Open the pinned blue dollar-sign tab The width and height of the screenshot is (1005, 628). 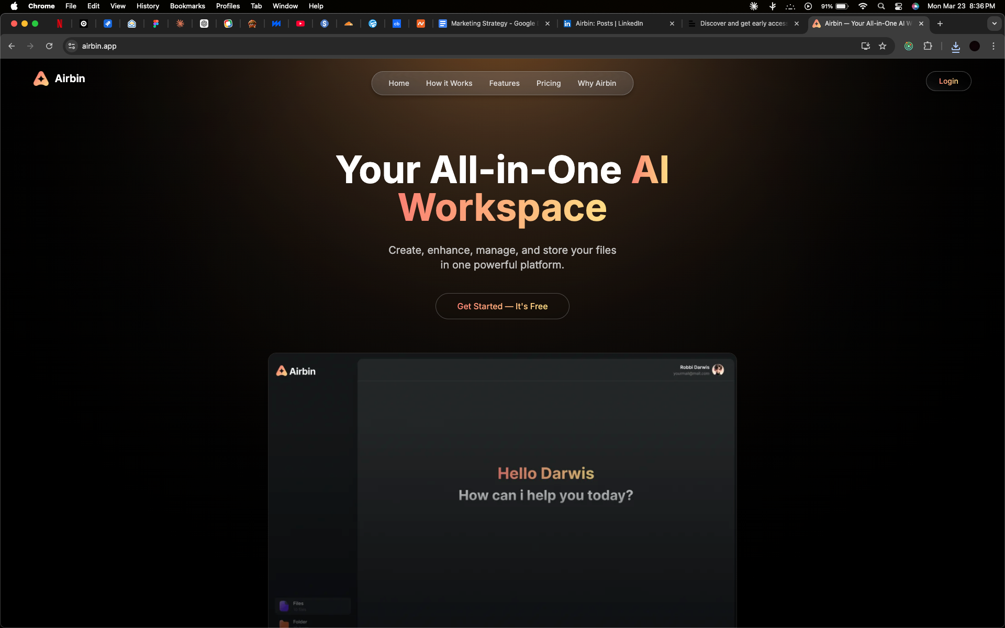(x=325, y=24)
